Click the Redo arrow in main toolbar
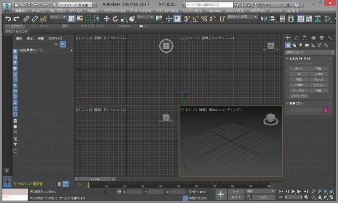 [x=16, y=19]
